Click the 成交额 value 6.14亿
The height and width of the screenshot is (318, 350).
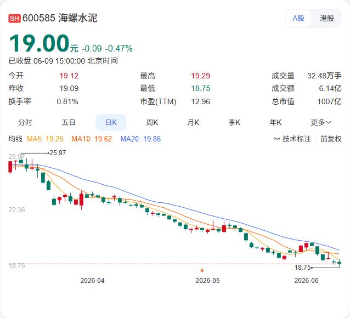point(330,88)
